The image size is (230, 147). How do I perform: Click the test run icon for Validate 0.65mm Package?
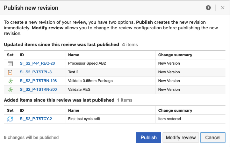10,81
